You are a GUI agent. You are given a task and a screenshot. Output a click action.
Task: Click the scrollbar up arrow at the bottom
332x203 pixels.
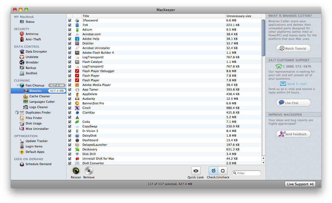263,158
